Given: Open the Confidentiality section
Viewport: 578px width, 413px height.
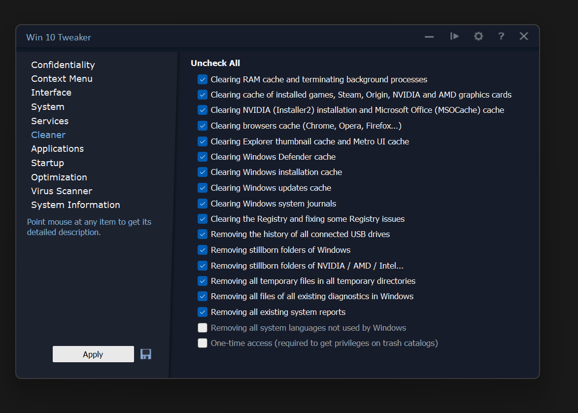Looking at the screenshot, I should (63, 65).
